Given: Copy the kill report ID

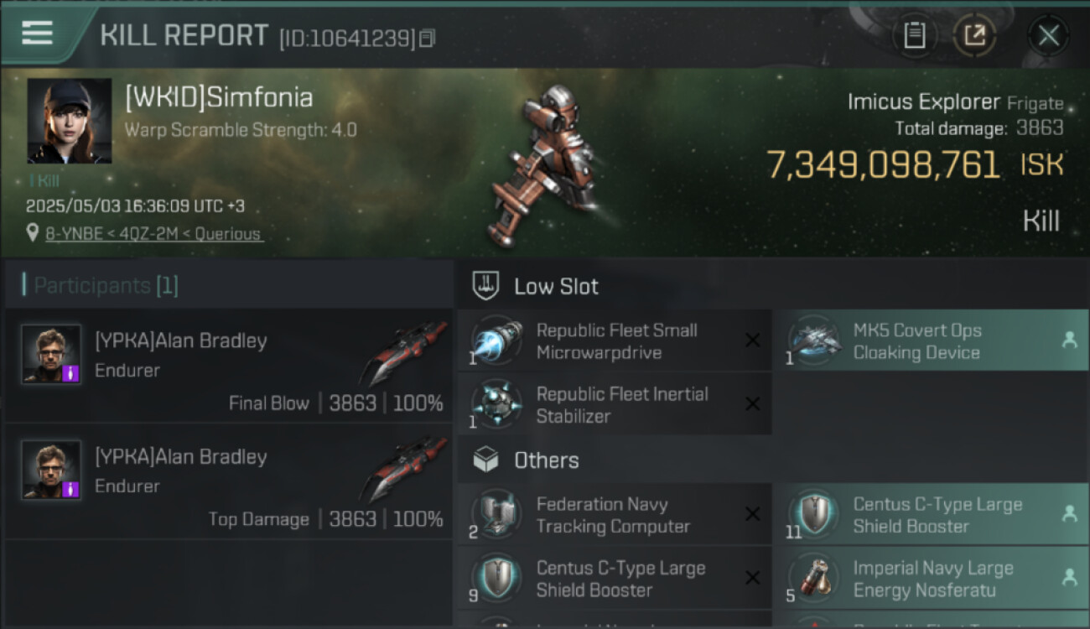Looking at the screenshot, I should tap(428, 38).
